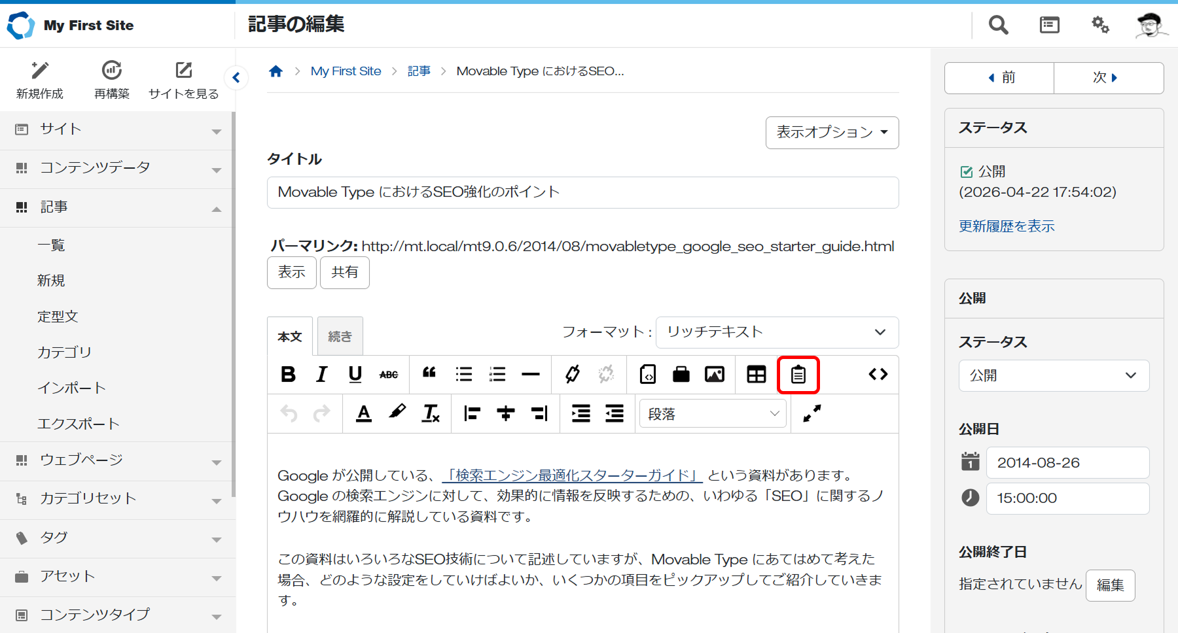The height and width of the screenshot is (633, 1178).
Task: Open the link insertion tool
Action: click(572, 374)
